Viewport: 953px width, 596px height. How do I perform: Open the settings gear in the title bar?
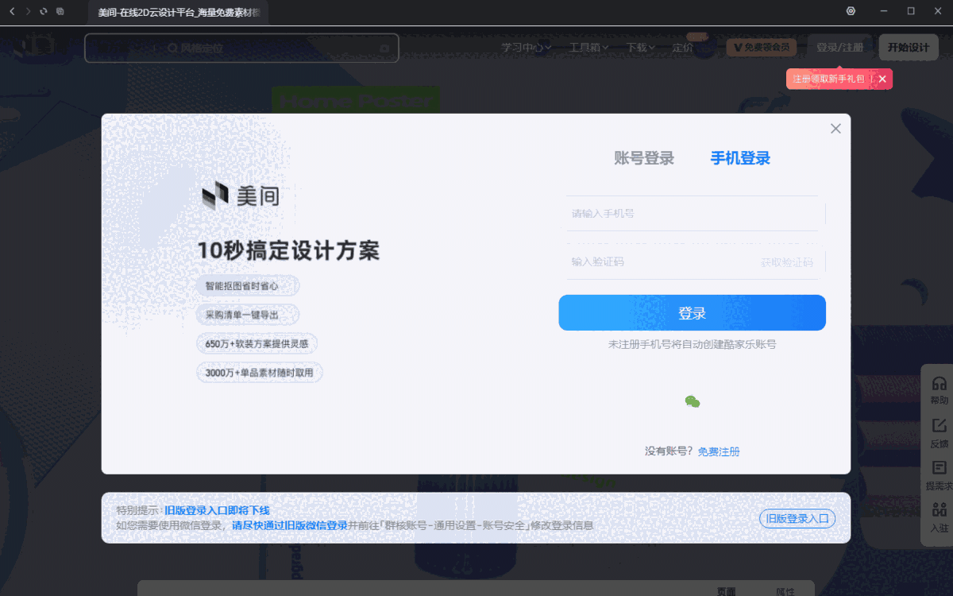851,10
